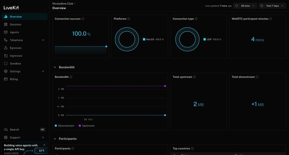Open the Support submenu arrow
The image size is (289, 155).
[43, 137]
